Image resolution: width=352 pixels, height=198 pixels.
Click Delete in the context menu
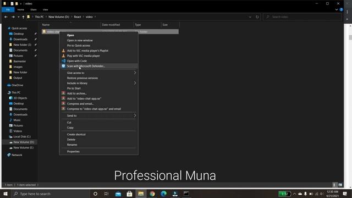71,140
